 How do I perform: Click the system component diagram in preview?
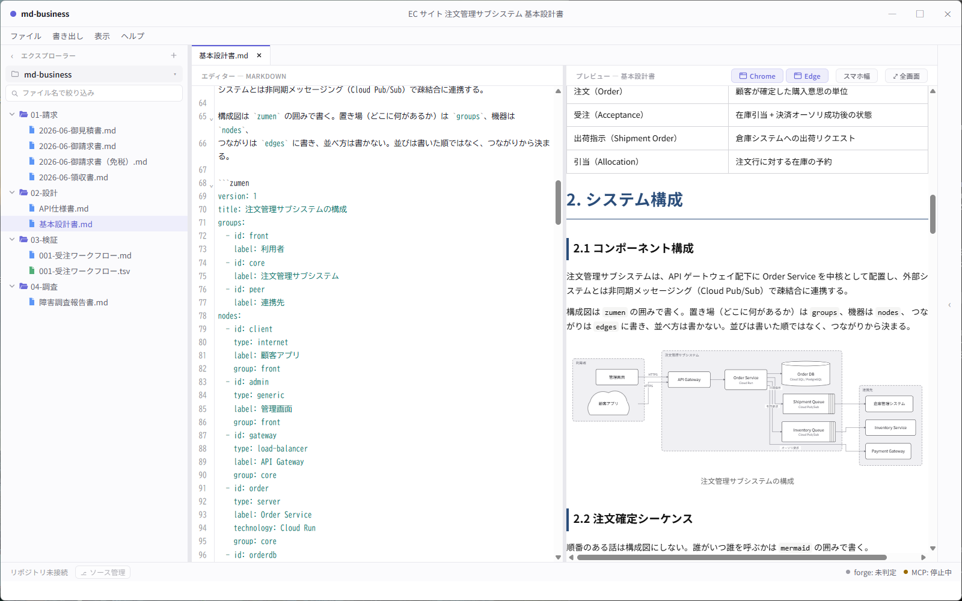(747, 407)
